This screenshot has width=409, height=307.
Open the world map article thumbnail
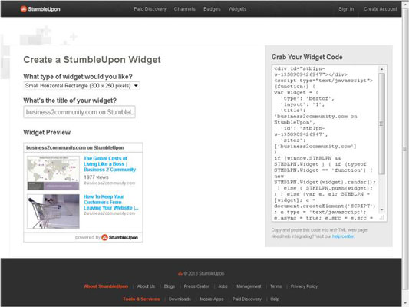[53, 173]
